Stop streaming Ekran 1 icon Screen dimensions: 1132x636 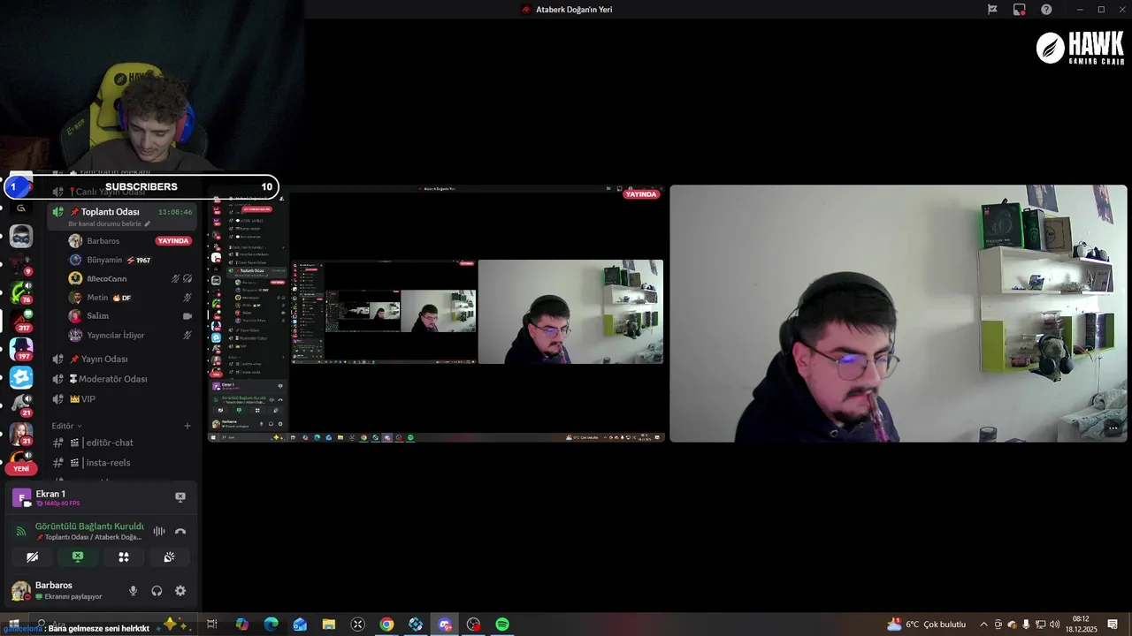click(180, 497)
